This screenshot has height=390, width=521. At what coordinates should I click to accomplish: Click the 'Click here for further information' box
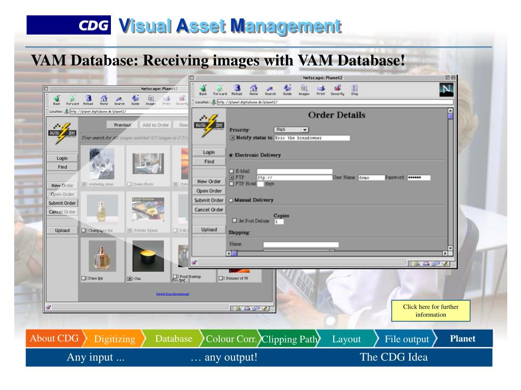430,311
